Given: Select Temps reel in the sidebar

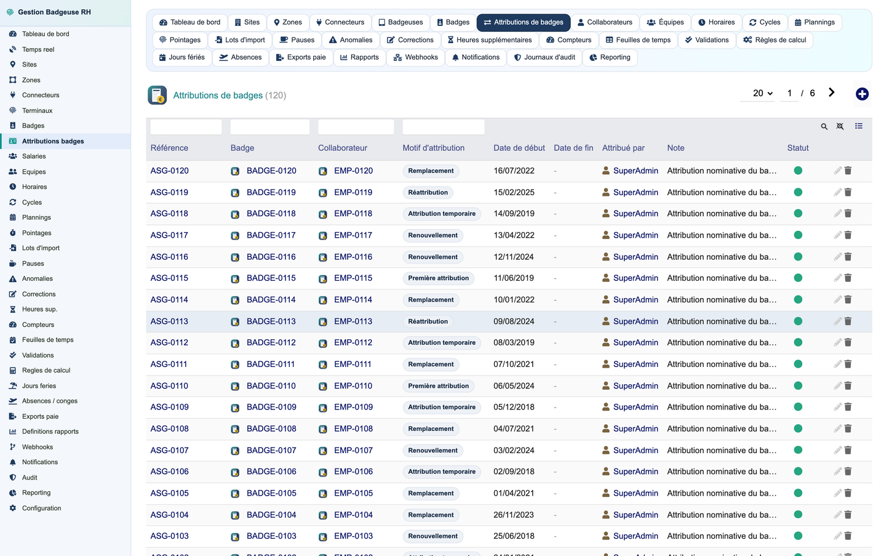Looking at the screenshot, I should (38, 49).
